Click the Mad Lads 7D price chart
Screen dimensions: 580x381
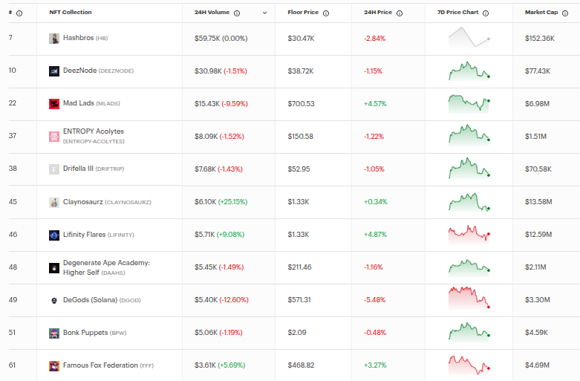point(469,103)
